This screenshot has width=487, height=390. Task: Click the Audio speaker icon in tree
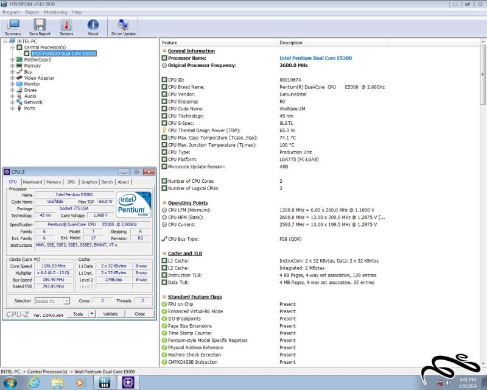click(x=19, y=96)
